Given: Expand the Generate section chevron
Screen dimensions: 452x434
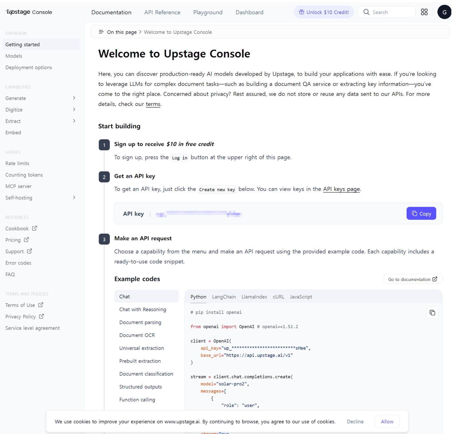Looking at the screenshot, I should 74,98.
